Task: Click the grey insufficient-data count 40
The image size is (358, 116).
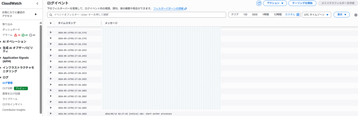Action: (x=32, y=35)
